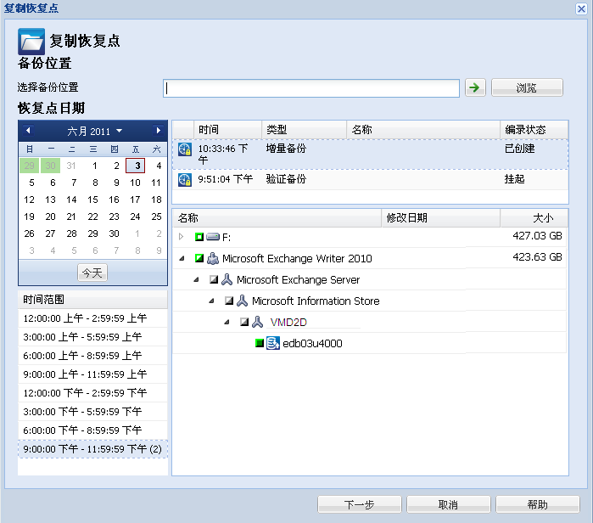Open the month-year dropdown 六月 2011

point(94,131)
